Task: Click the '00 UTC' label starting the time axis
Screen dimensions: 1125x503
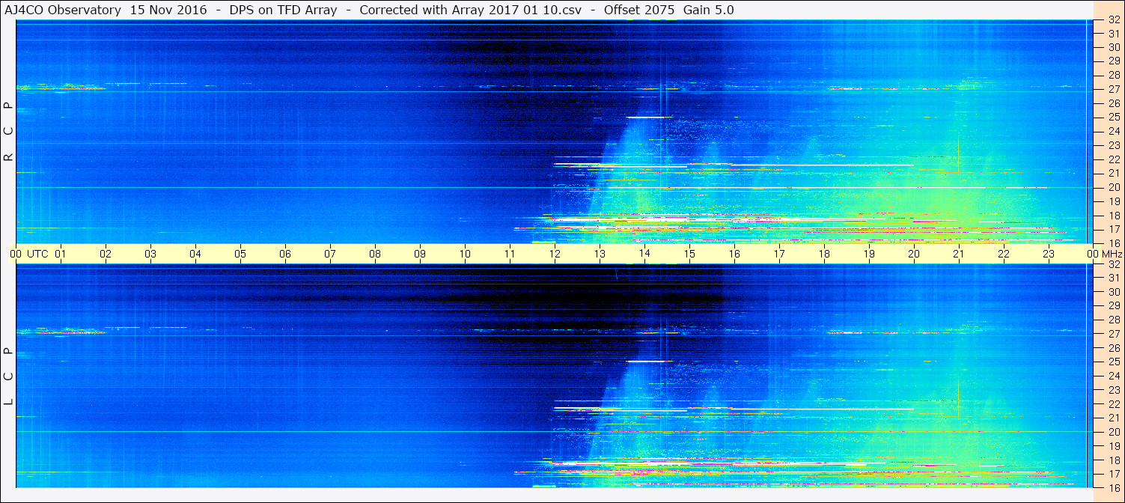Action: (28, 254)
